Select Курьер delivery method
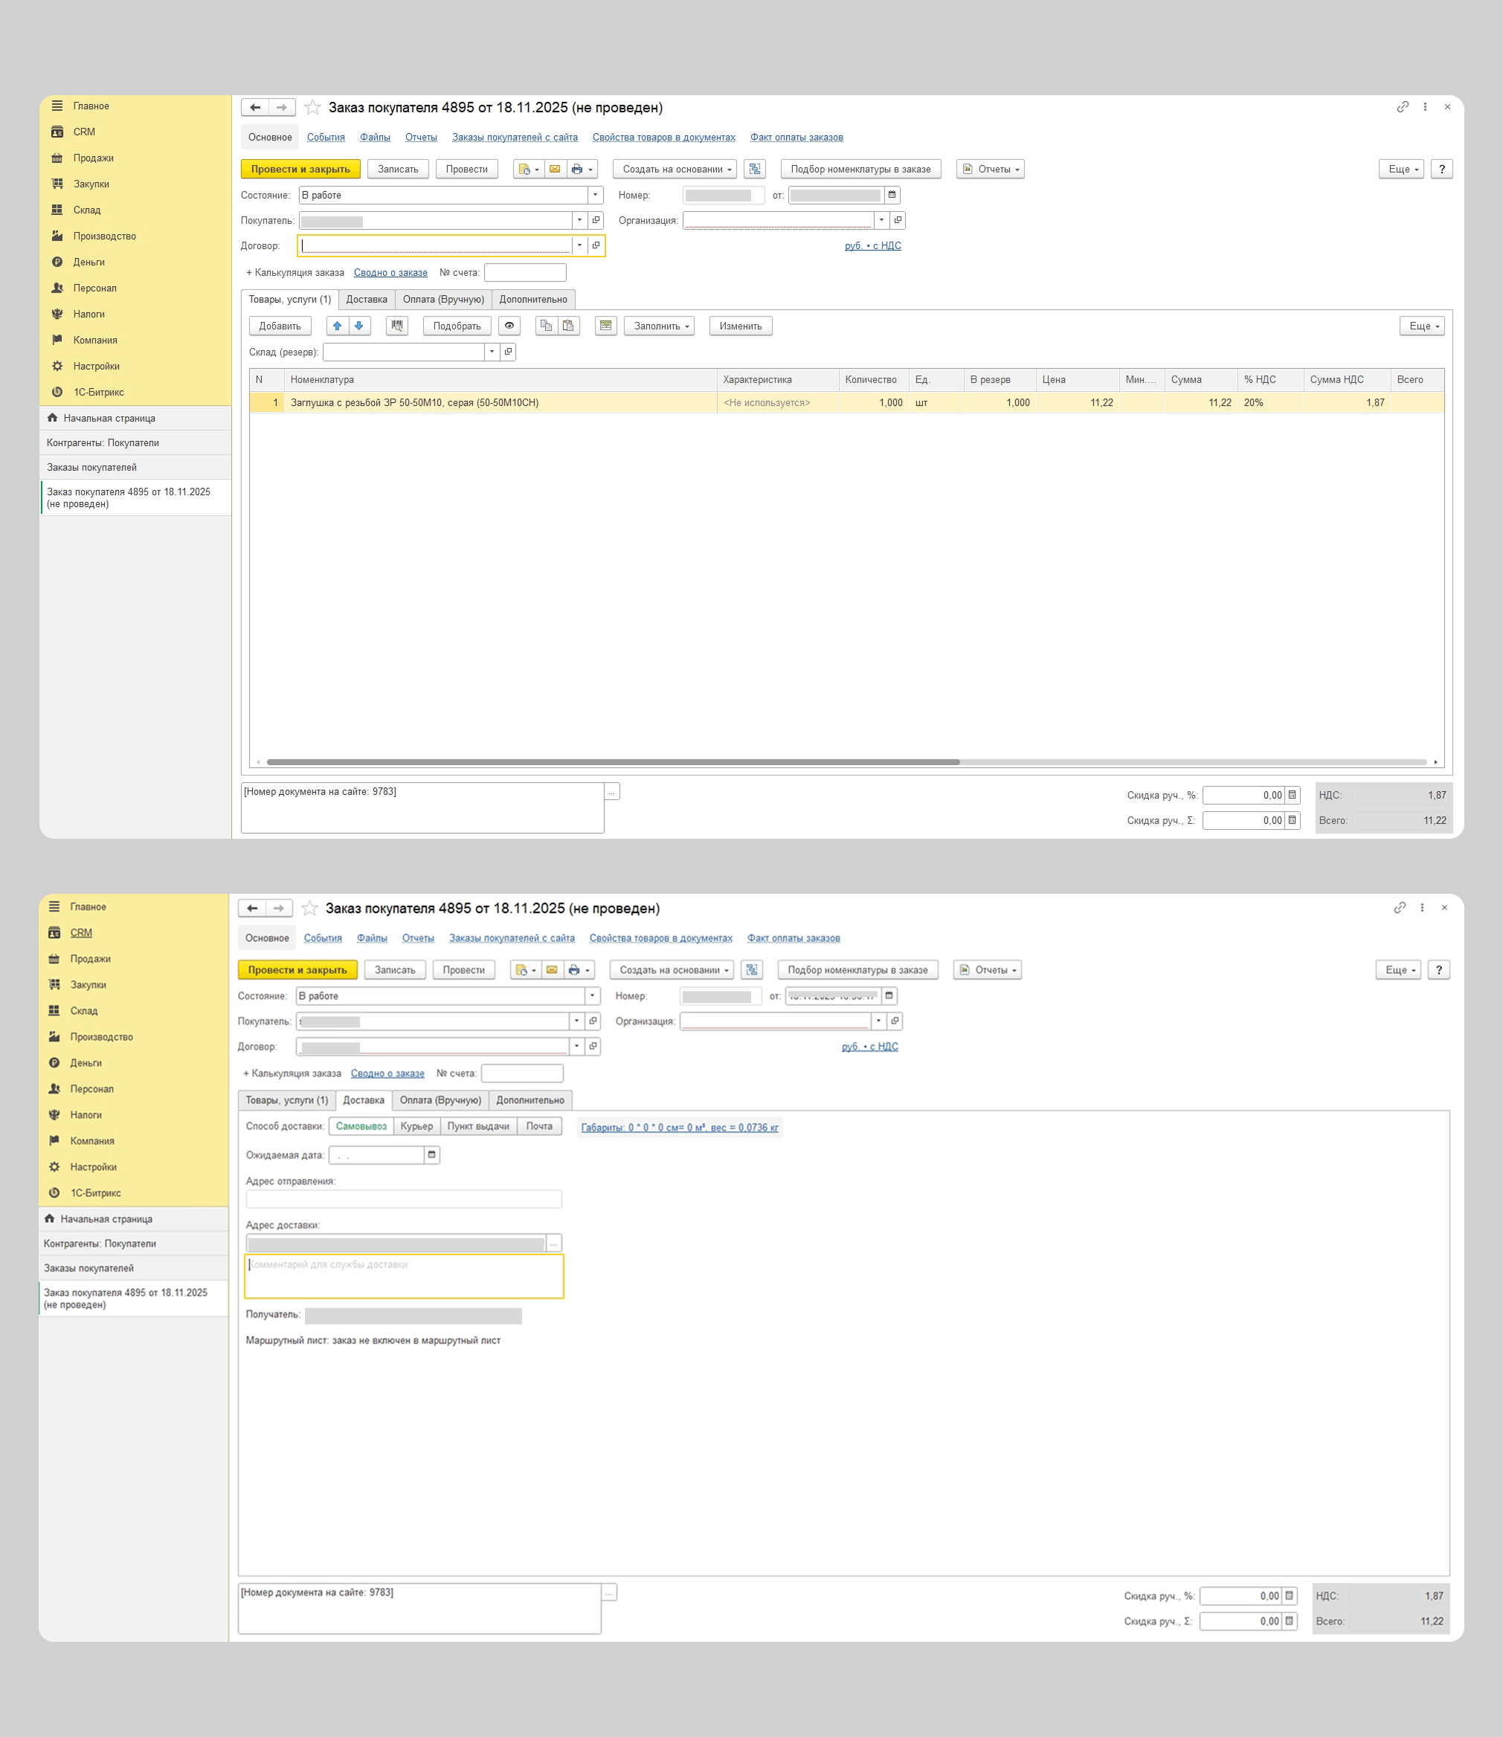Image resolution: width=1503 pixels, height=1737 pixels. click(416, 1127)
